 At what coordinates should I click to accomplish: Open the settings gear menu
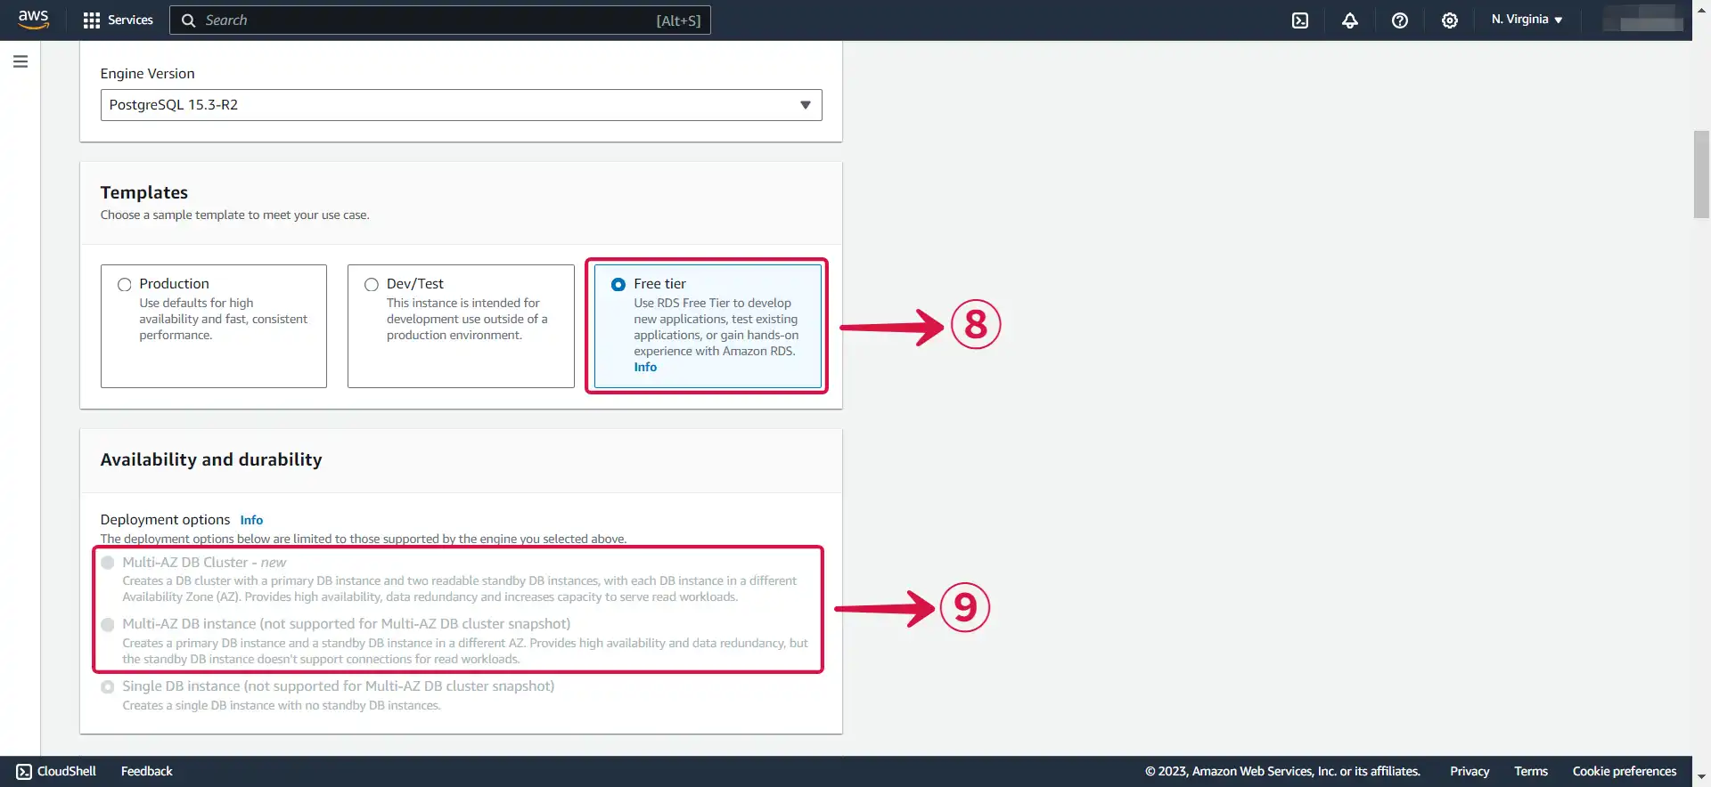click(1450, 20)
